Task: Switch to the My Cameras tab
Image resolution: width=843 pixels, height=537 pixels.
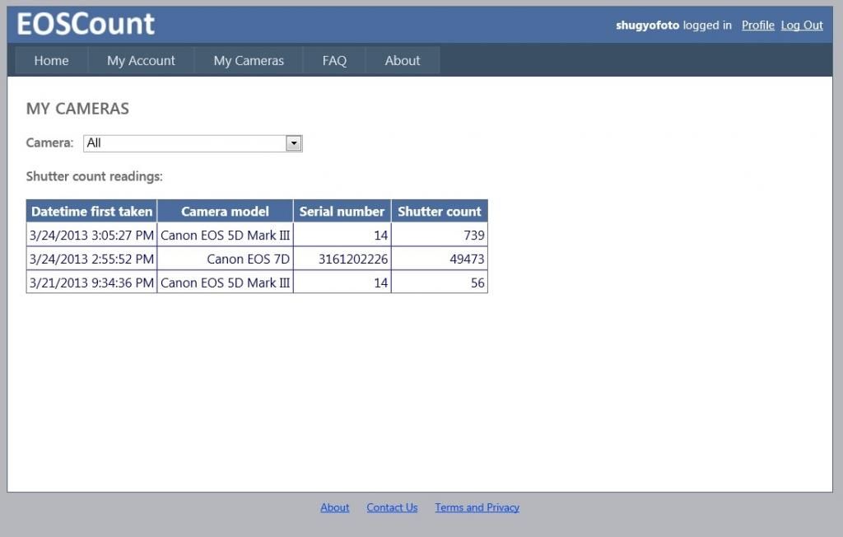Action: 249,60
